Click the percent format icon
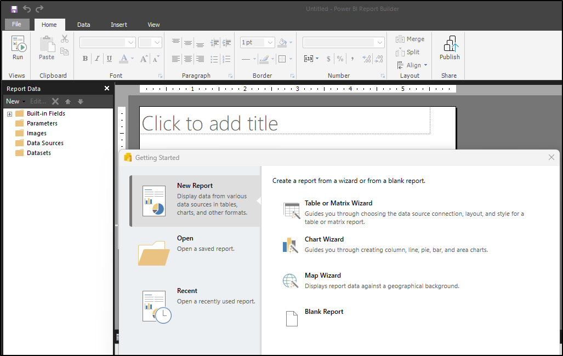The image size is (563, 356). pos(340,59)
